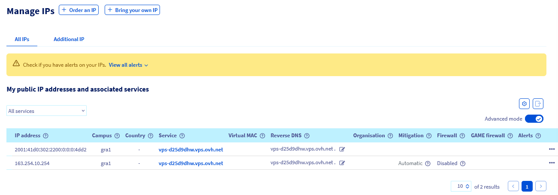This screenshot has height=195, width=558.
Task: Click the Order an IP button
Action: coord(78,10)
